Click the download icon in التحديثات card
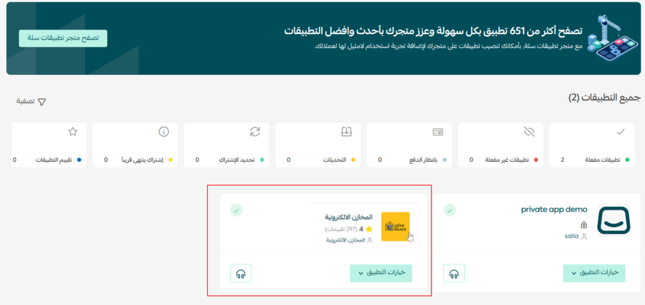Viewport: 645px width, 305px height. click(x=346, y=132)
